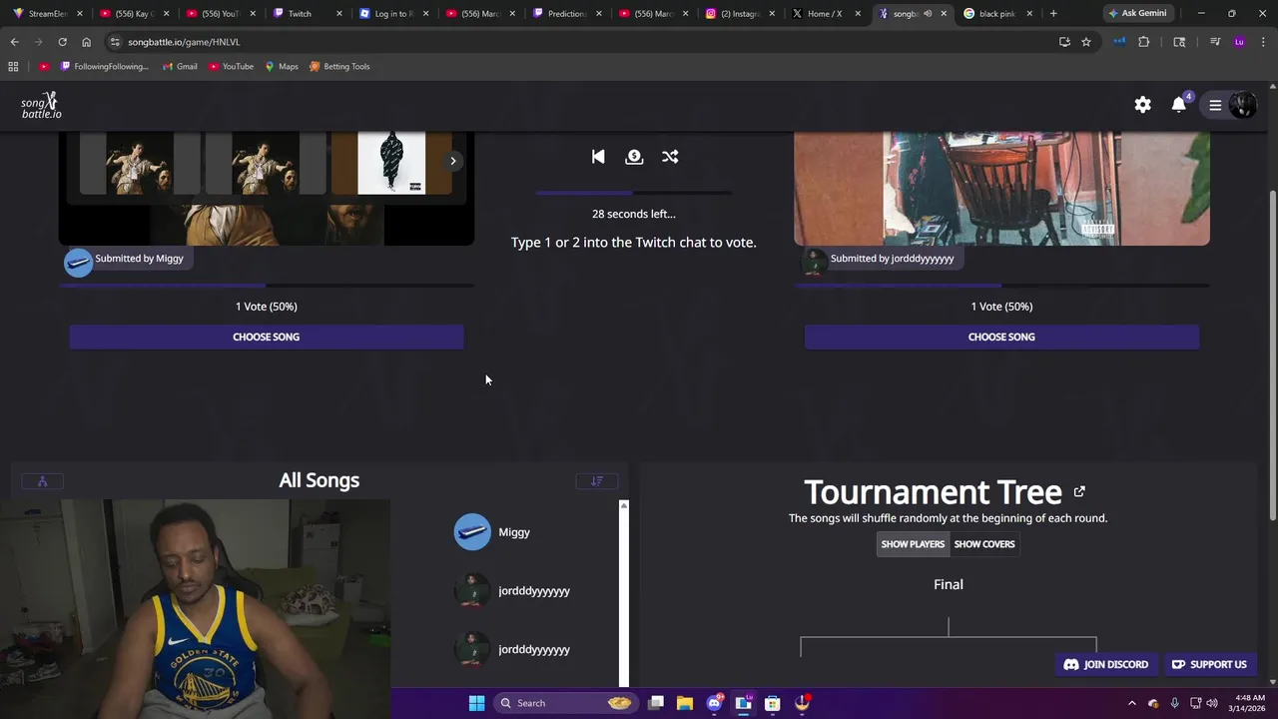The image size is (1278, 719).
Task: Open the Maps bookmark
Action: coord(282,67)
